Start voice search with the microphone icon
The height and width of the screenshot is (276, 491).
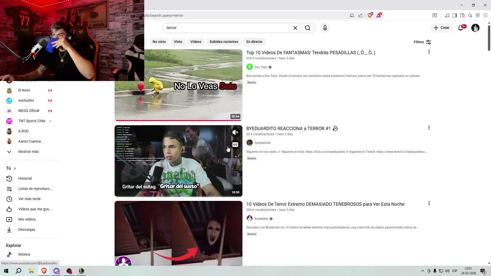(x=325, y=28)
